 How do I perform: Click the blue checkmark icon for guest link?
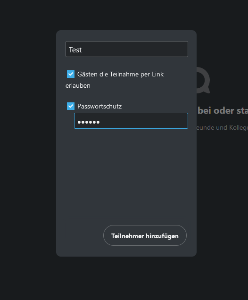71,74
